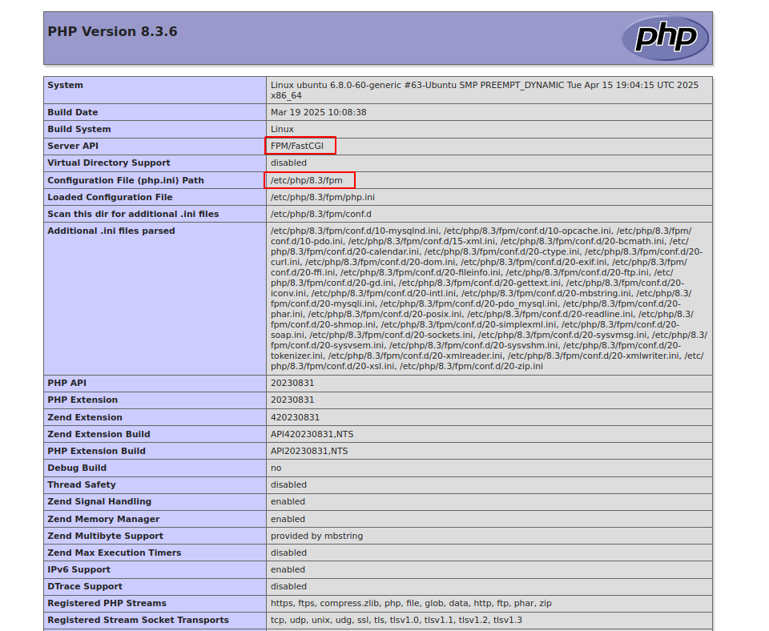Select the Virtual Directory Support label
This screenshot has height=631, width=769.
108,163
